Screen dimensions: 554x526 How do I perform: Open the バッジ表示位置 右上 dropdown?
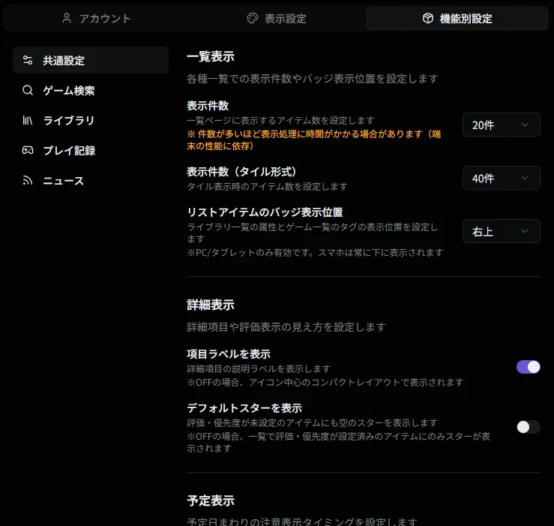[501, 231]
